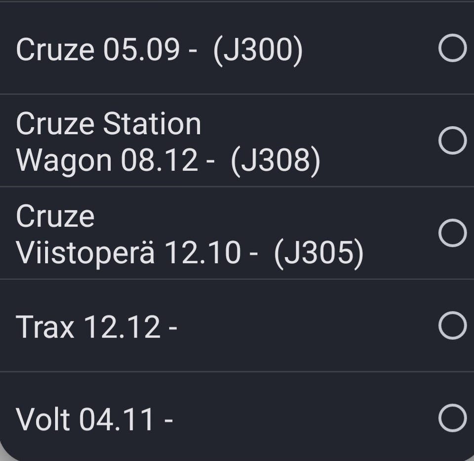Image resolution: width=474 pixels, height=461 pixels.
Task: Select the Trax 12.12 radio button
Action: click(452, 325)
